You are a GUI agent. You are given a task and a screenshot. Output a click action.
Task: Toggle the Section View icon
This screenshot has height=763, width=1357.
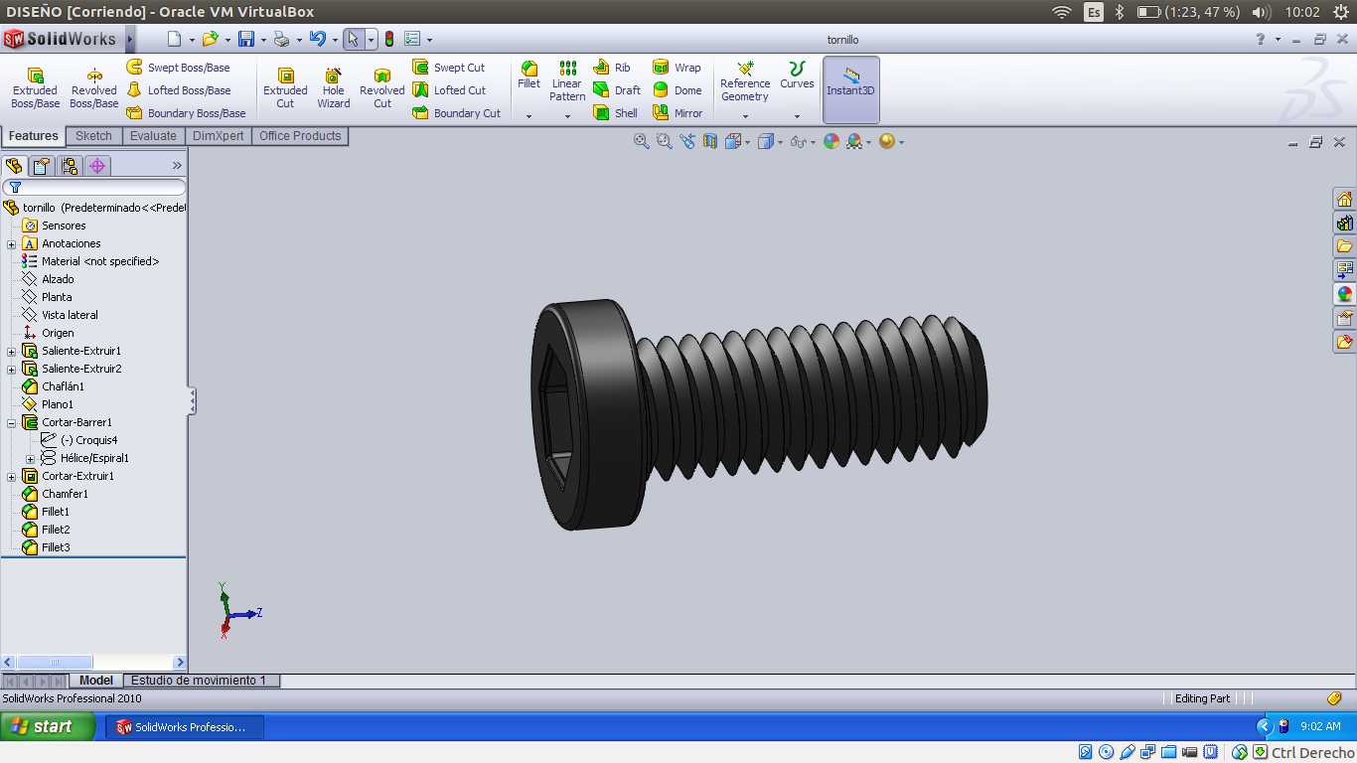click(710, 142)
